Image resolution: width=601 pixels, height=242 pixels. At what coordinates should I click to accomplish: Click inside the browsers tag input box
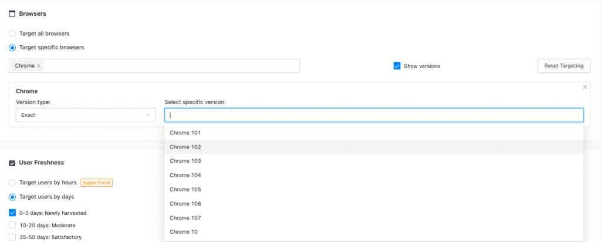click(x=170, y=66)
